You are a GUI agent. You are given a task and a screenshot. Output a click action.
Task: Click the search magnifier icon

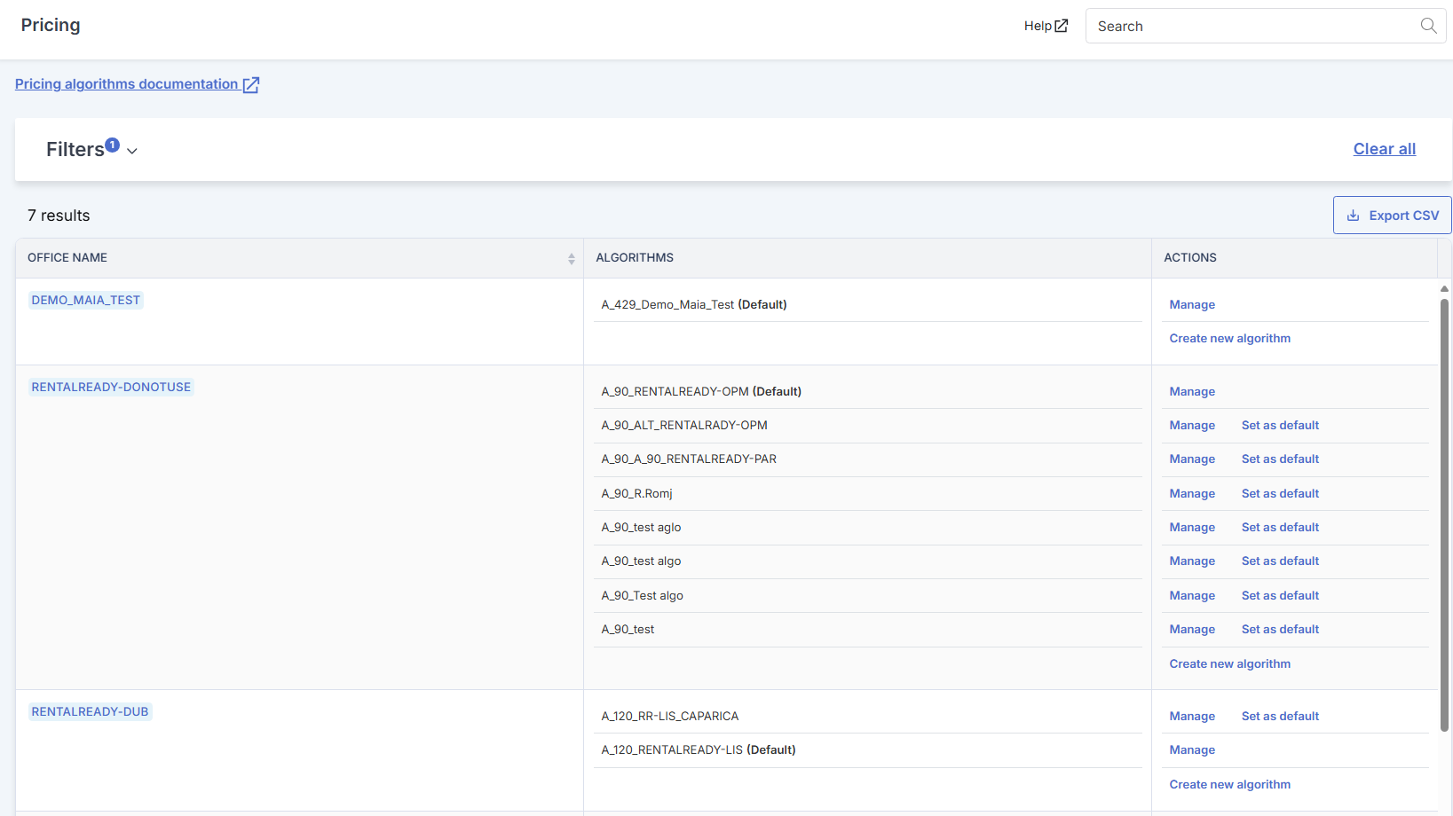tap(1428, 26)
